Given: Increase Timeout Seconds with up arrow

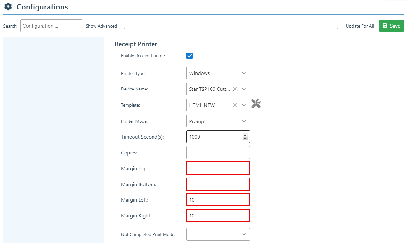Looking at the screenshot, I should click(x=245, y=135).
